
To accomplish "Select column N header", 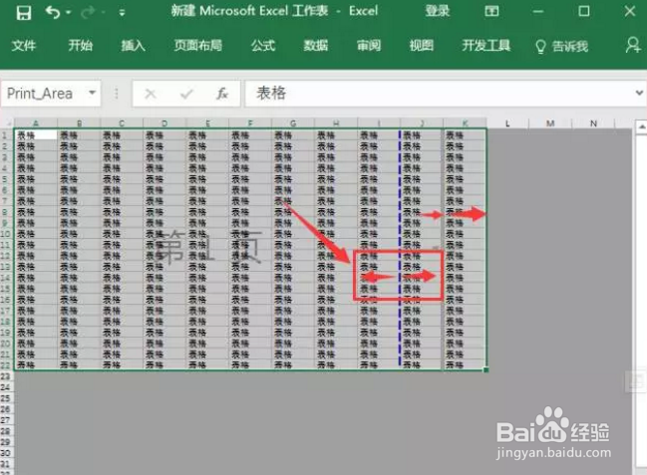I will click(593, 122).
